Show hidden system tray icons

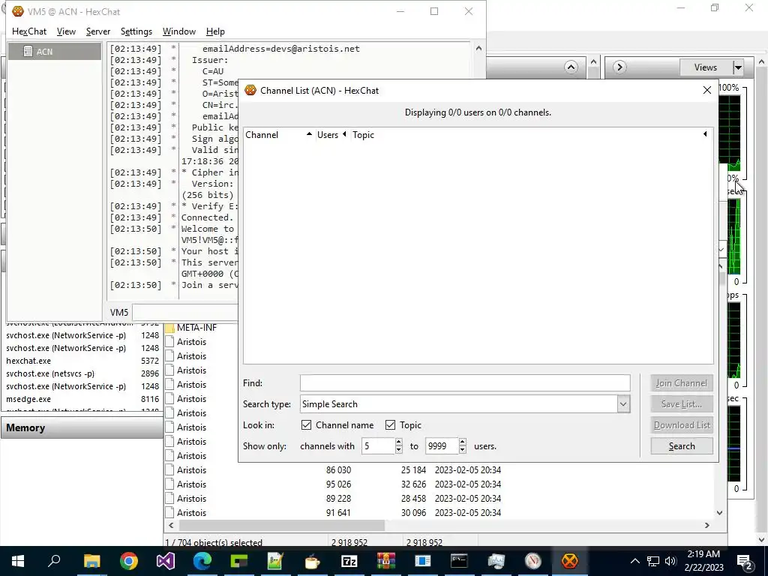(634, 561)
